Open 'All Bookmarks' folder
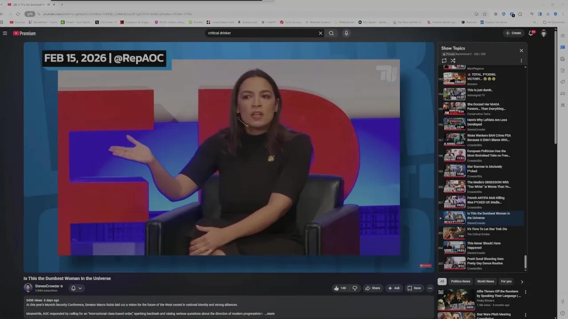Screen dimensions: 568x319 tap(554, 22)
